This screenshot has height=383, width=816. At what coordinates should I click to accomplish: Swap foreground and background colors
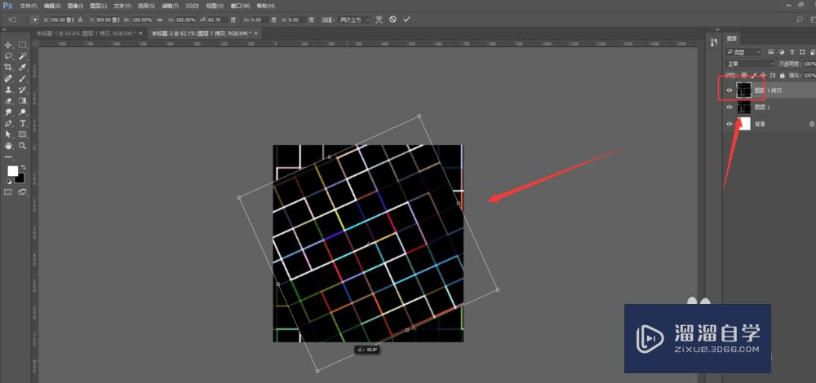22,167
